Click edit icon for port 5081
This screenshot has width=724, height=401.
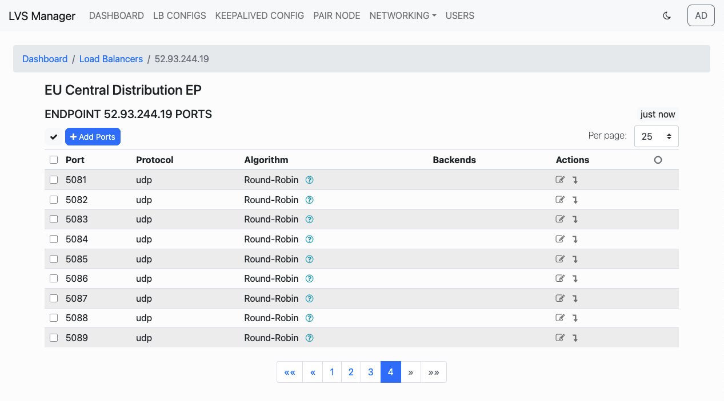(x=560, y=180)
